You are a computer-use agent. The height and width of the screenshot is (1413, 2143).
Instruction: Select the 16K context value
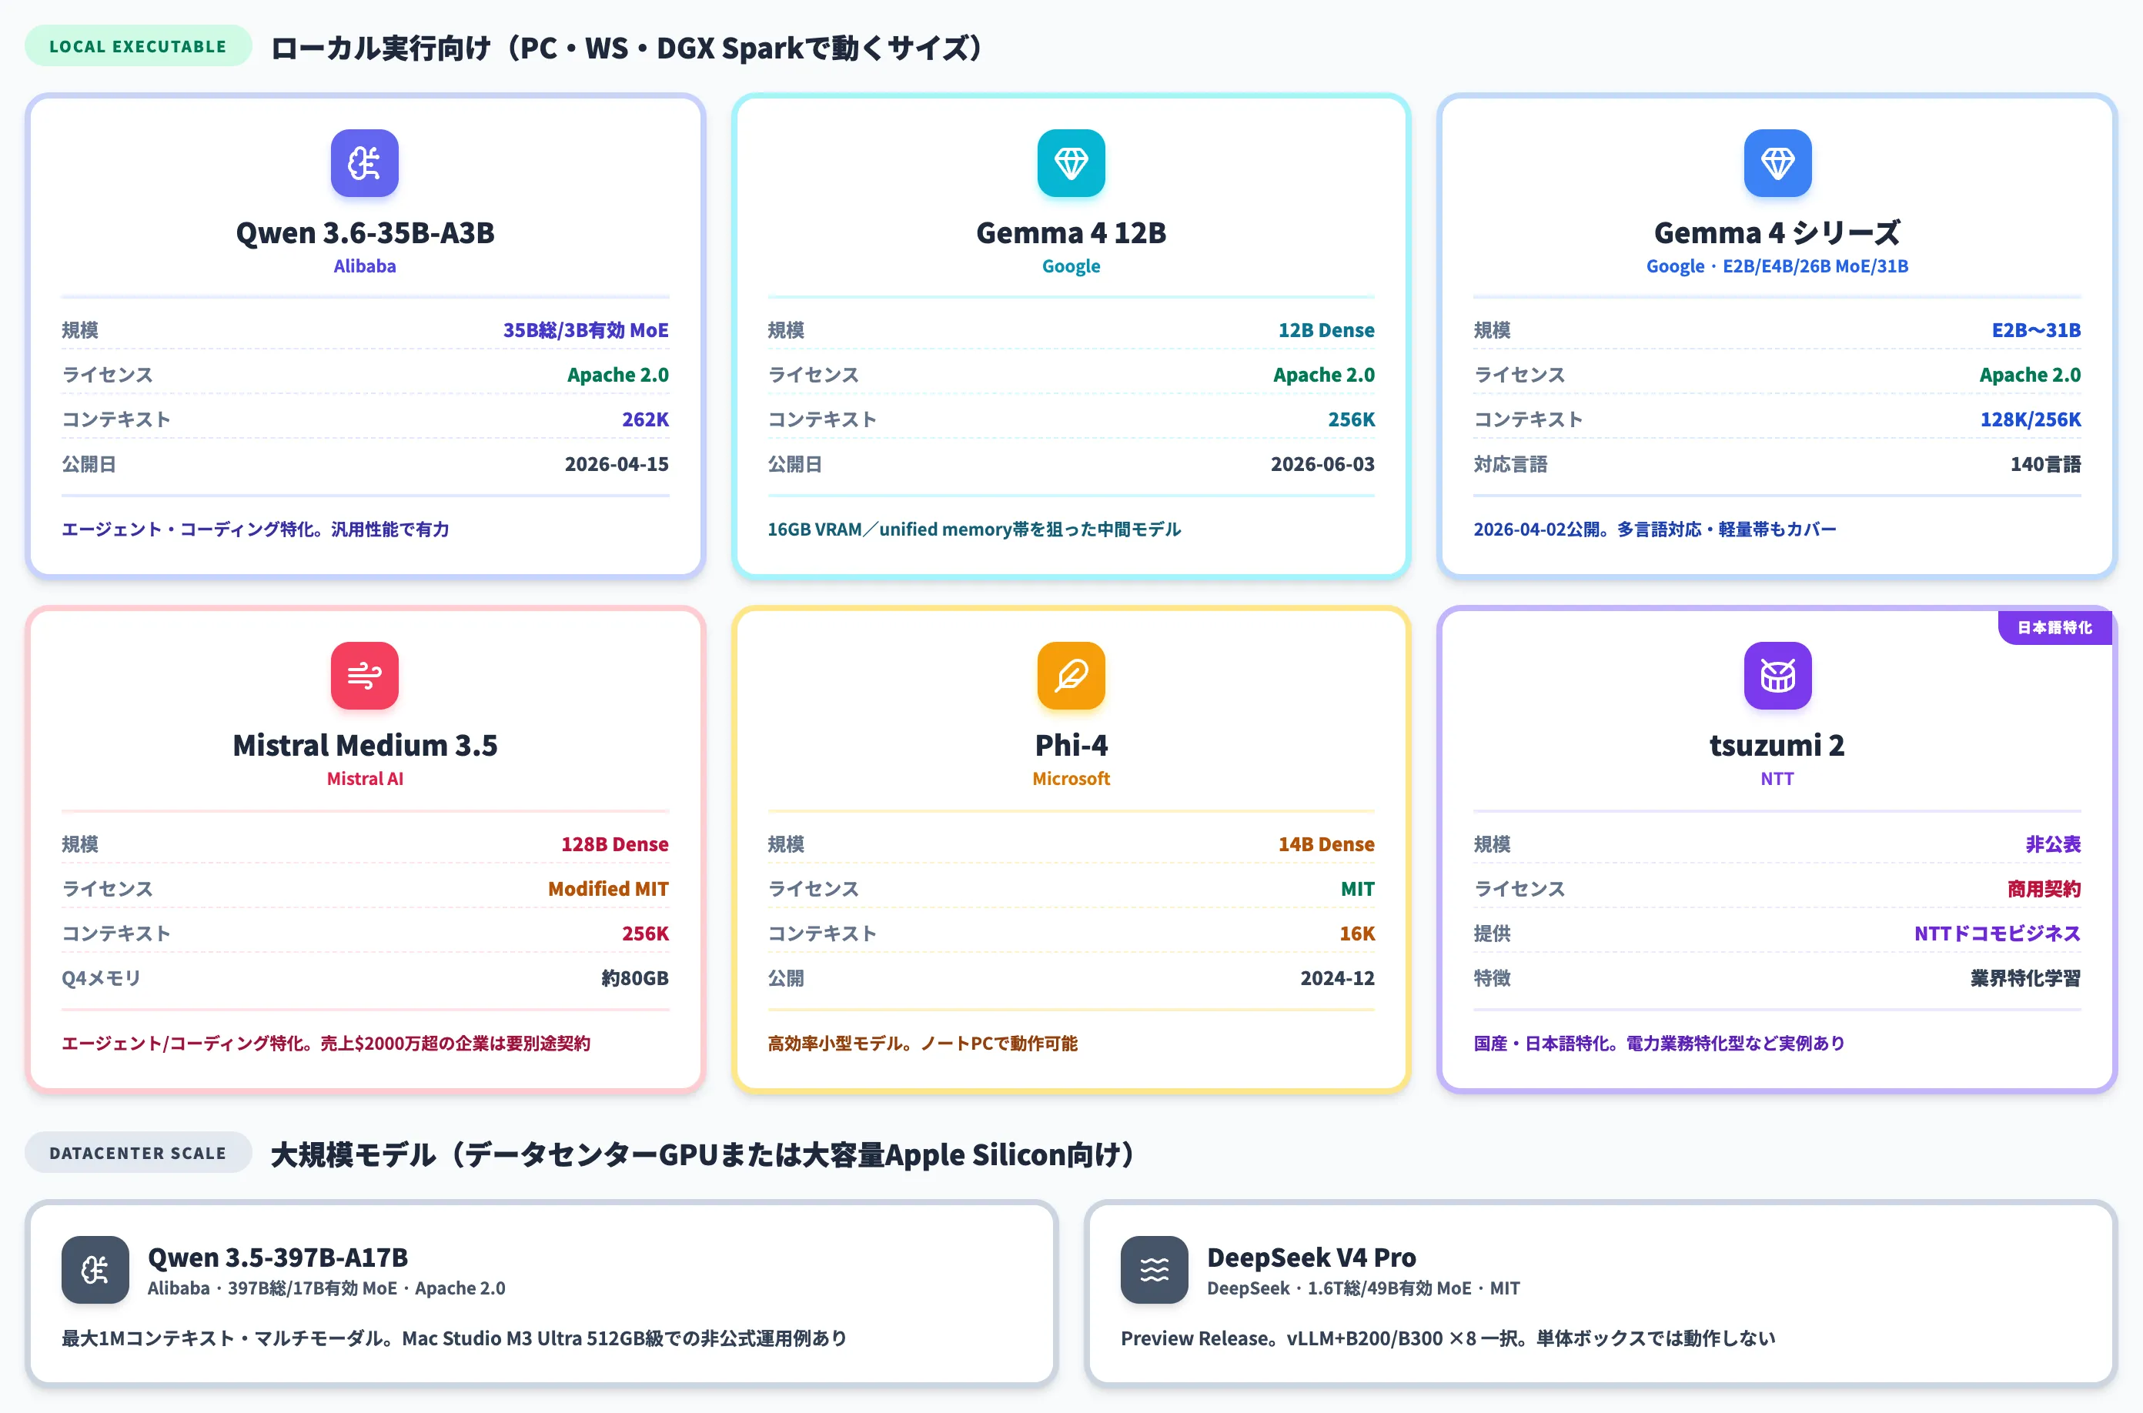1357,934
